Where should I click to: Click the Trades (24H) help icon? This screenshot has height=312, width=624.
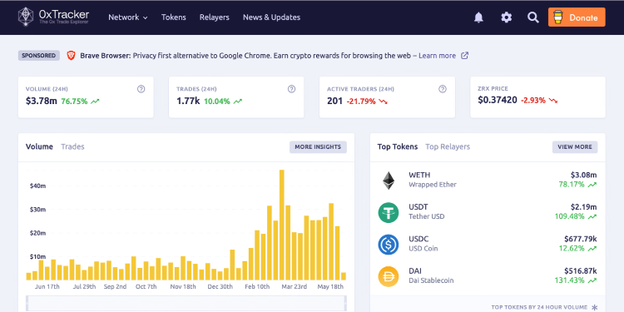(x=292, y=89)
